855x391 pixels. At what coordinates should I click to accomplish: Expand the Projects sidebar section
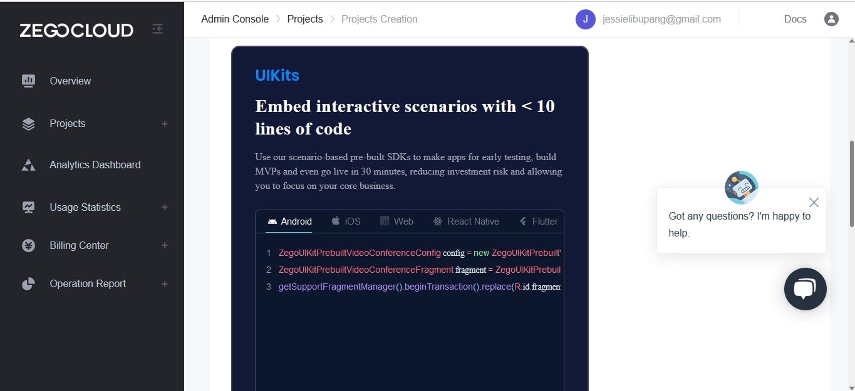[164, 124]
